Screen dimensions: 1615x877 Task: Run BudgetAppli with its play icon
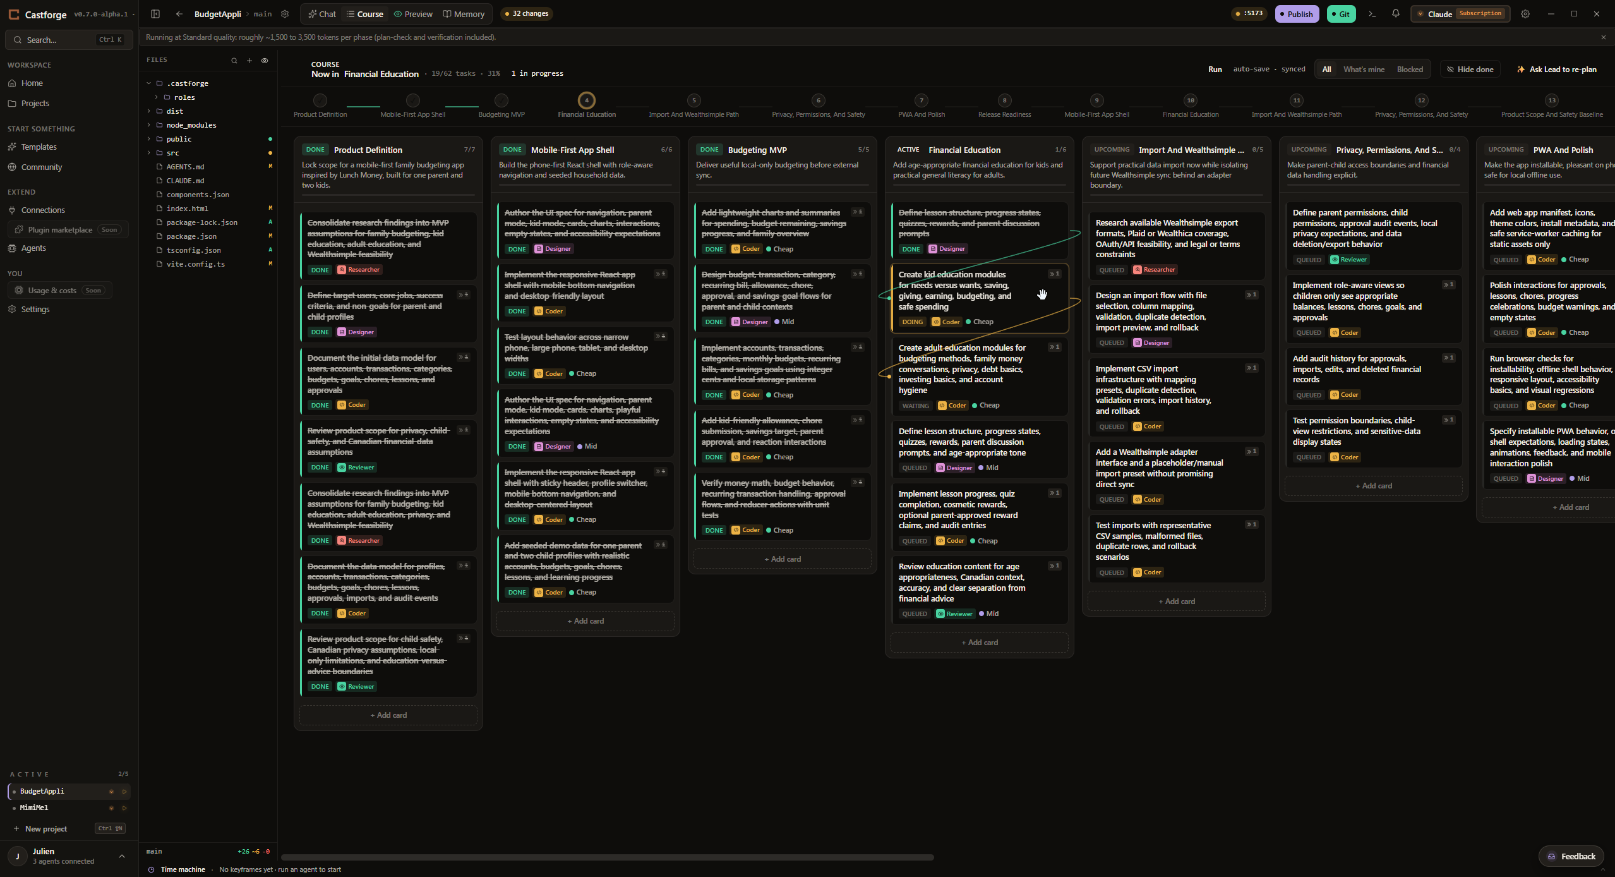124,792
